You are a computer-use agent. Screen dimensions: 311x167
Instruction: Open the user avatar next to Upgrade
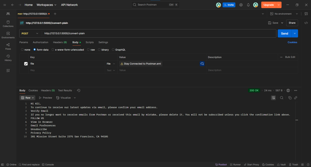pos(256,5)
